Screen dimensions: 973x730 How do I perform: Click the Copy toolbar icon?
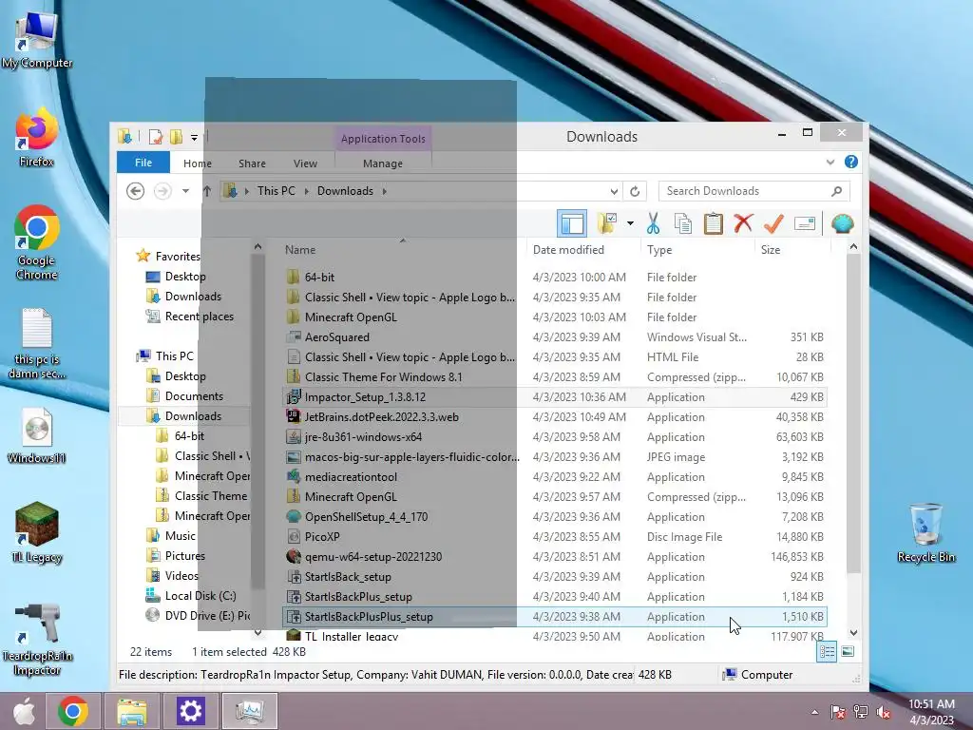pos(683,223)
